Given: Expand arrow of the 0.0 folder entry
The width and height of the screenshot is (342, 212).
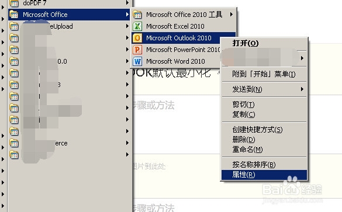Looking at the screenshot, I should [127, 61].
